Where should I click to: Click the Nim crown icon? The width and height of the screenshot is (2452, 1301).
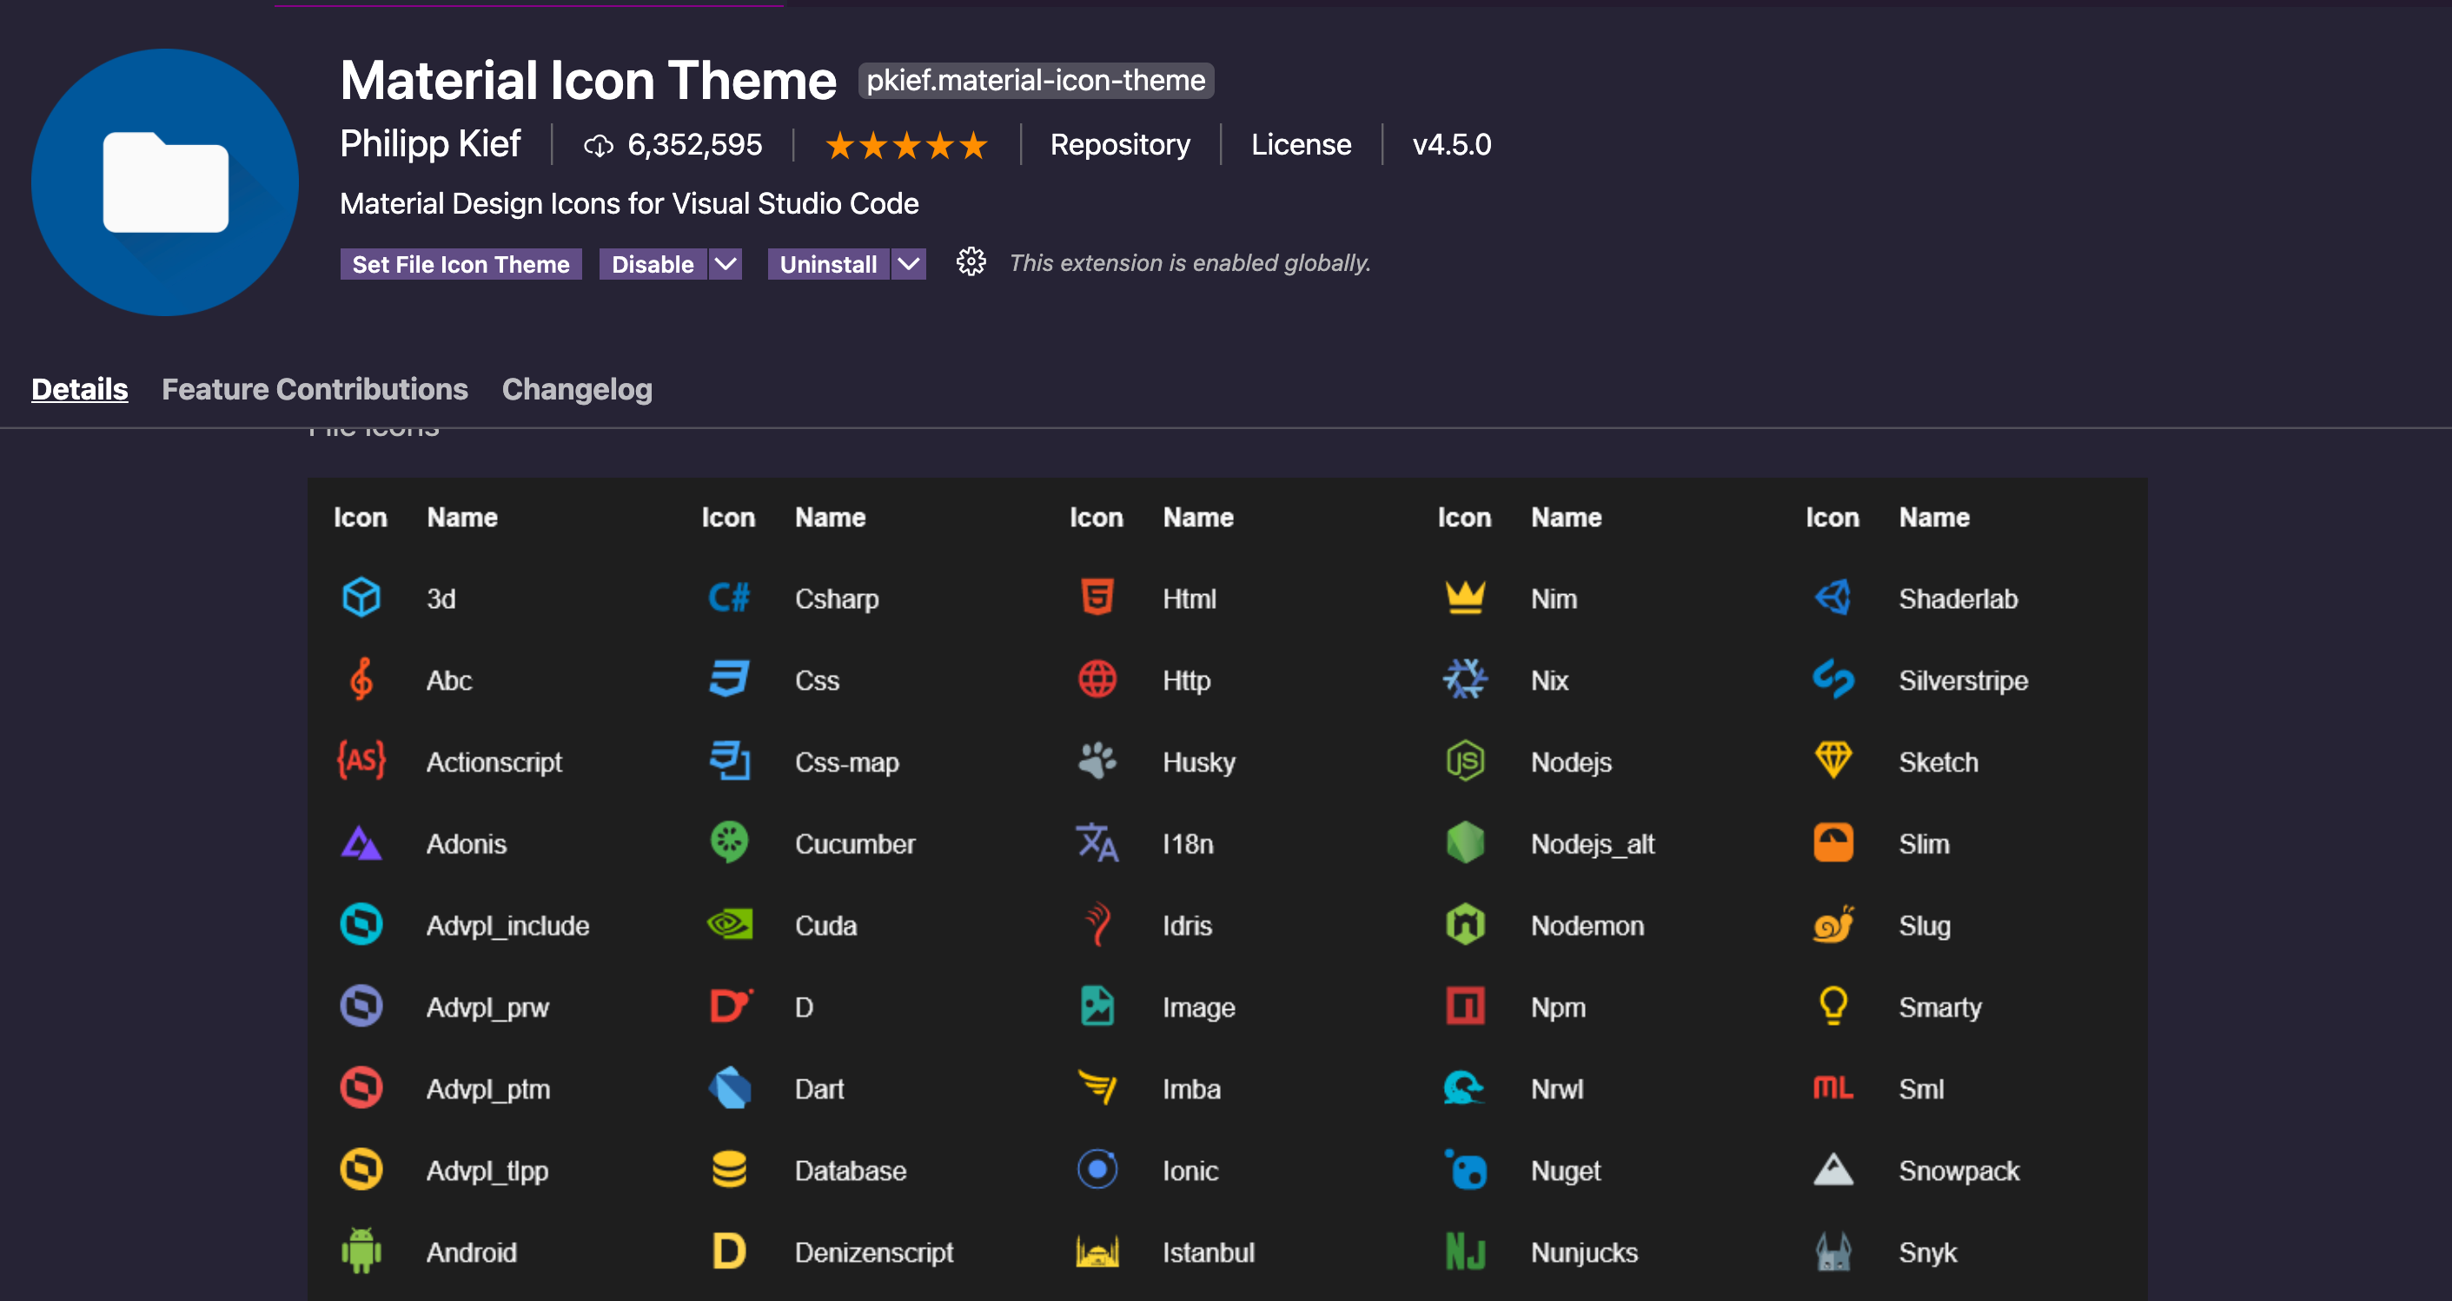click(1465, 598)
